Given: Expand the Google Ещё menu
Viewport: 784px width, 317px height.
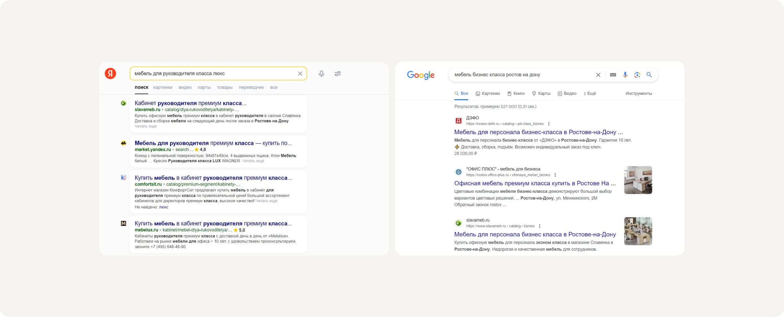Looking at the screenshot, I should pyautogui.click(x=590, y=93).
